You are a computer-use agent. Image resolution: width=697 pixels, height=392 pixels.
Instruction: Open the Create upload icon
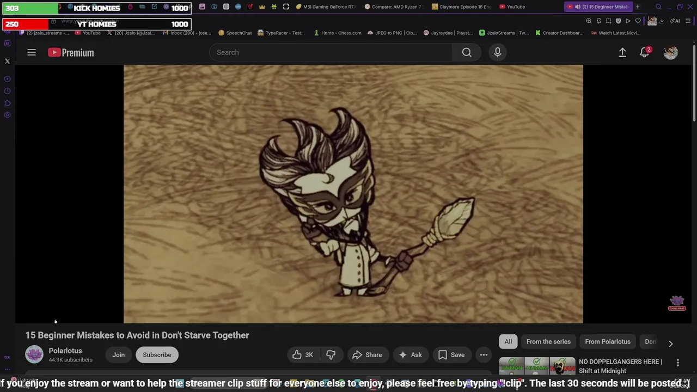(x=622, y=52)
